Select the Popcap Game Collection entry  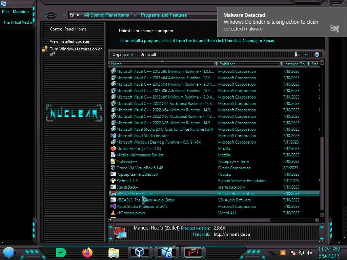137,174
